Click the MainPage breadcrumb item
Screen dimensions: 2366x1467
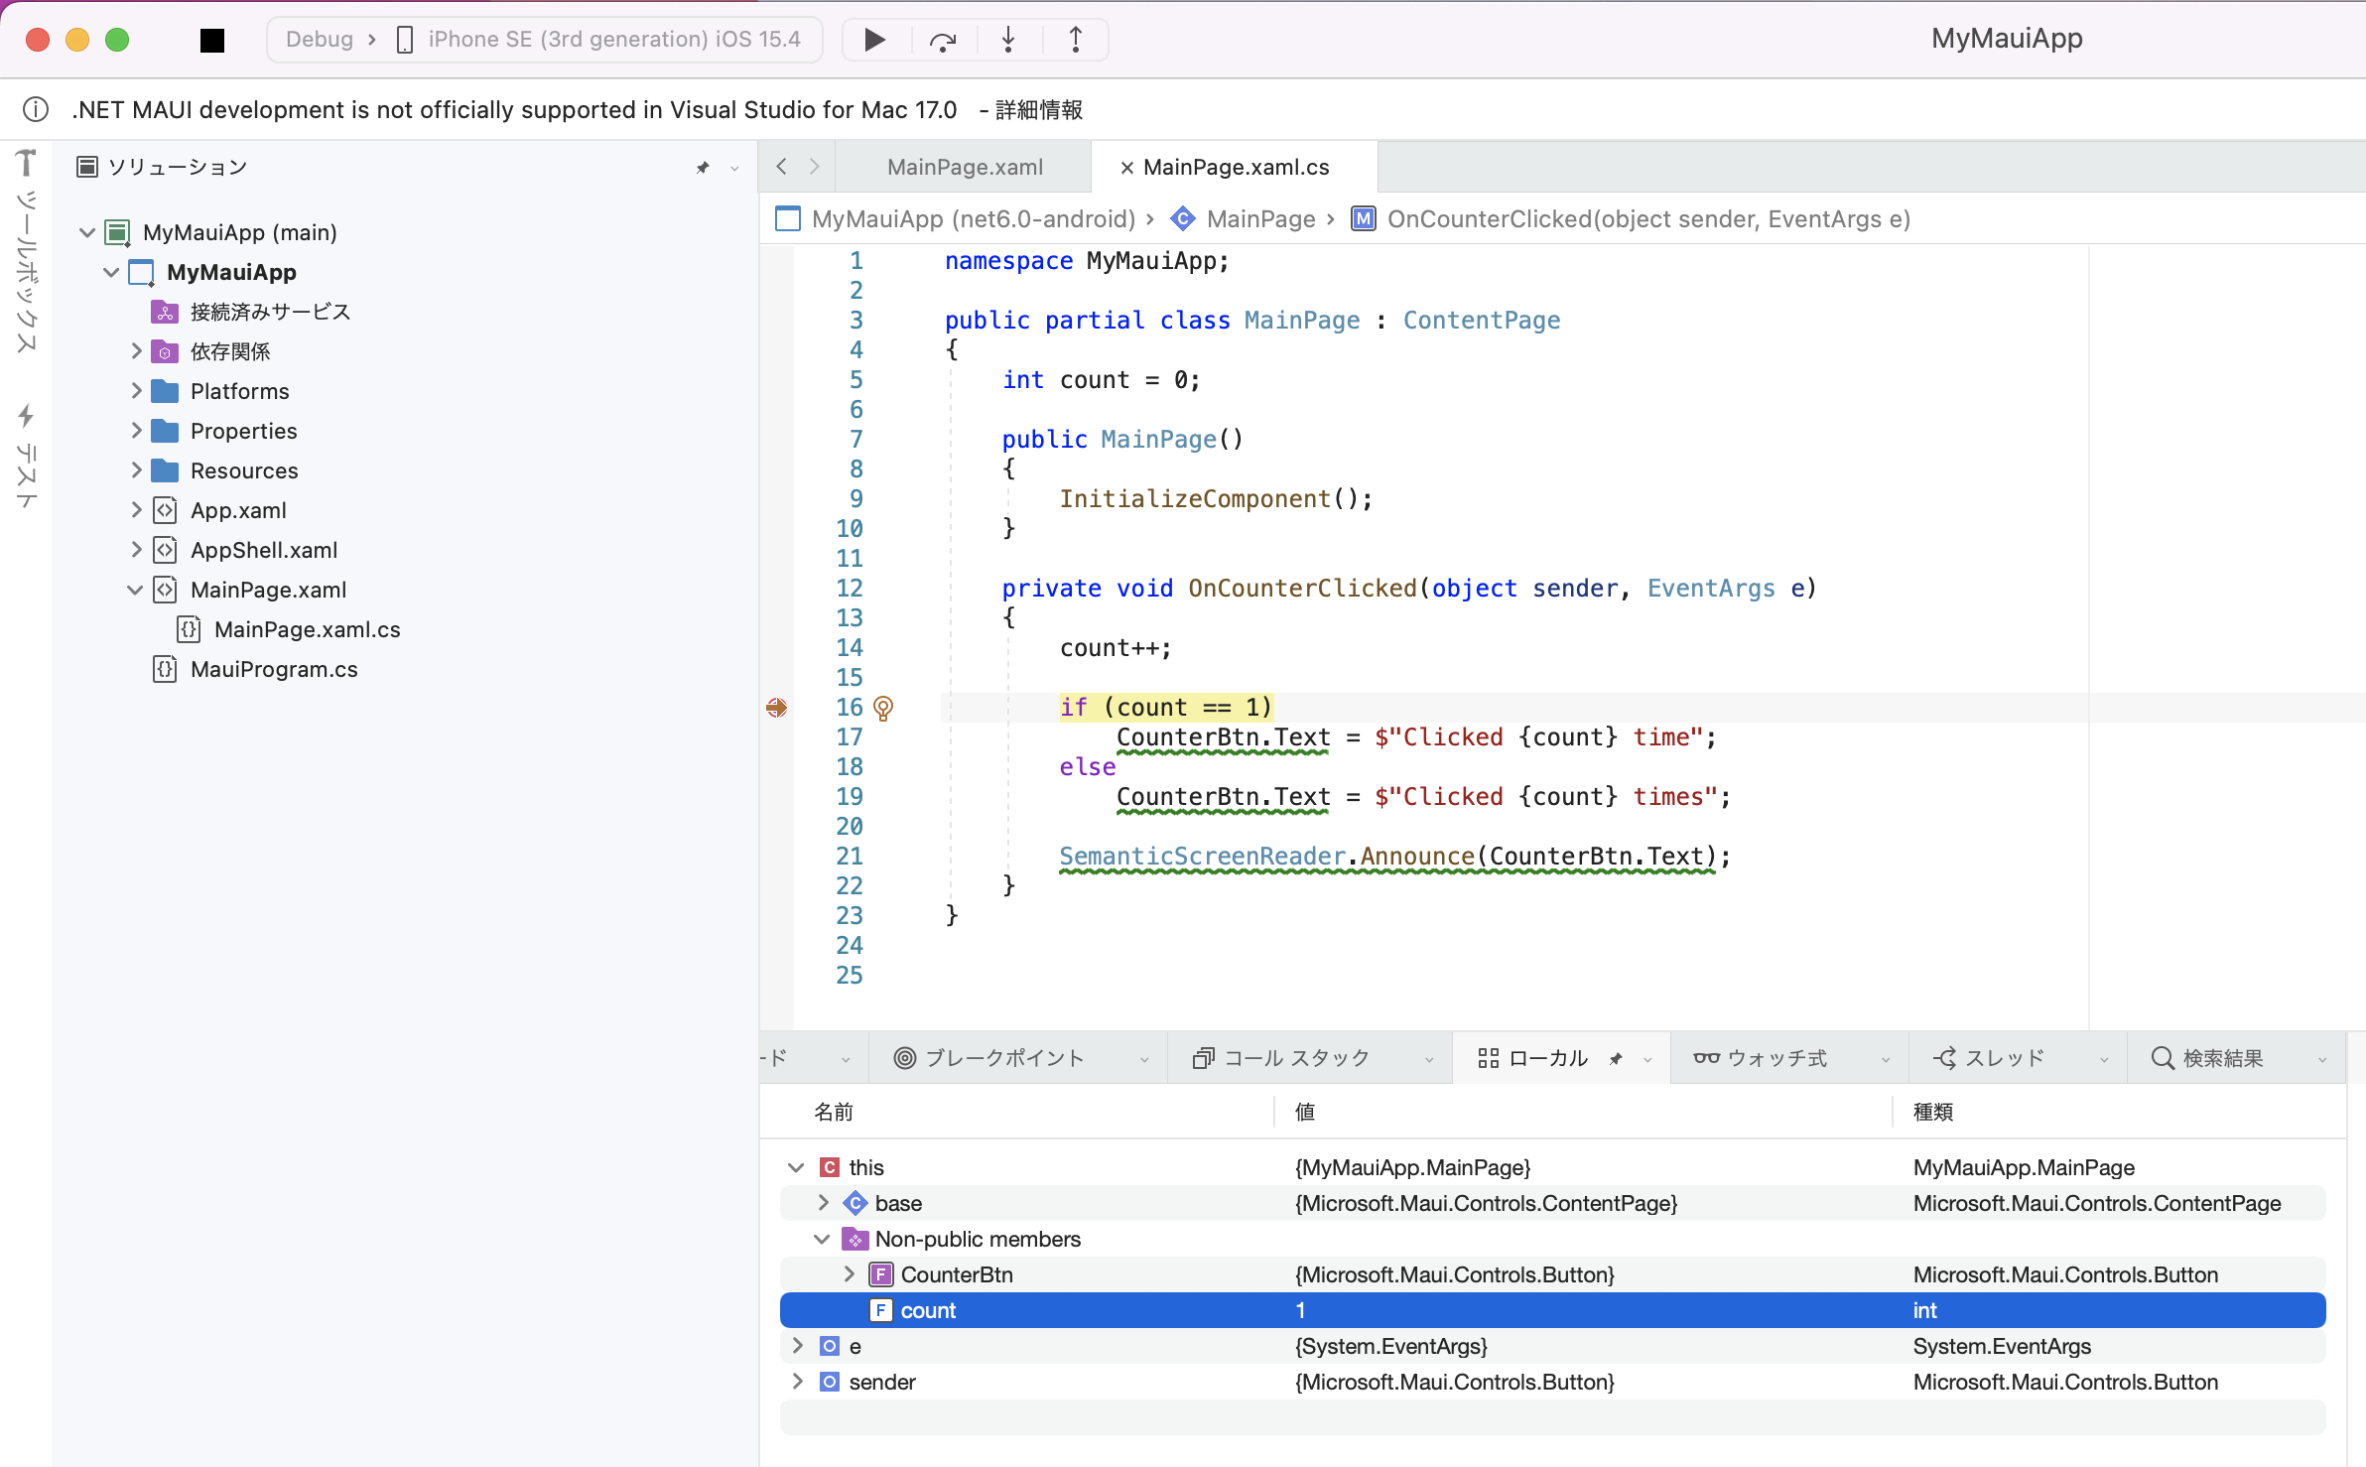tap(1262, 218)
